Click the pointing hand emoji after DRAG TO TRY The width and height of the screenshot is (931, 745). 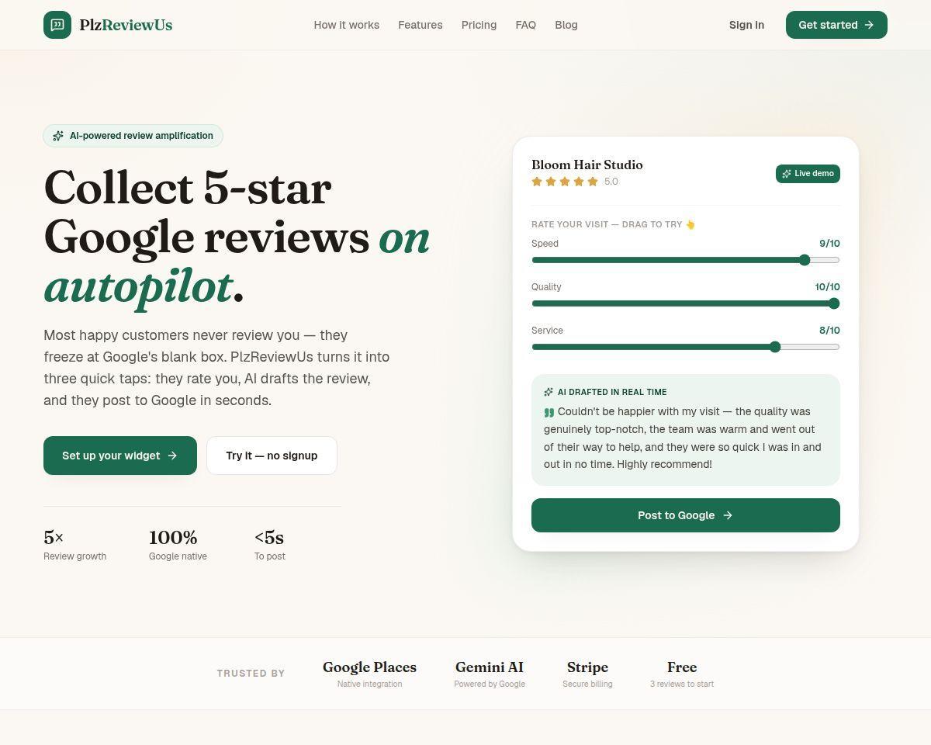[690, 224]
